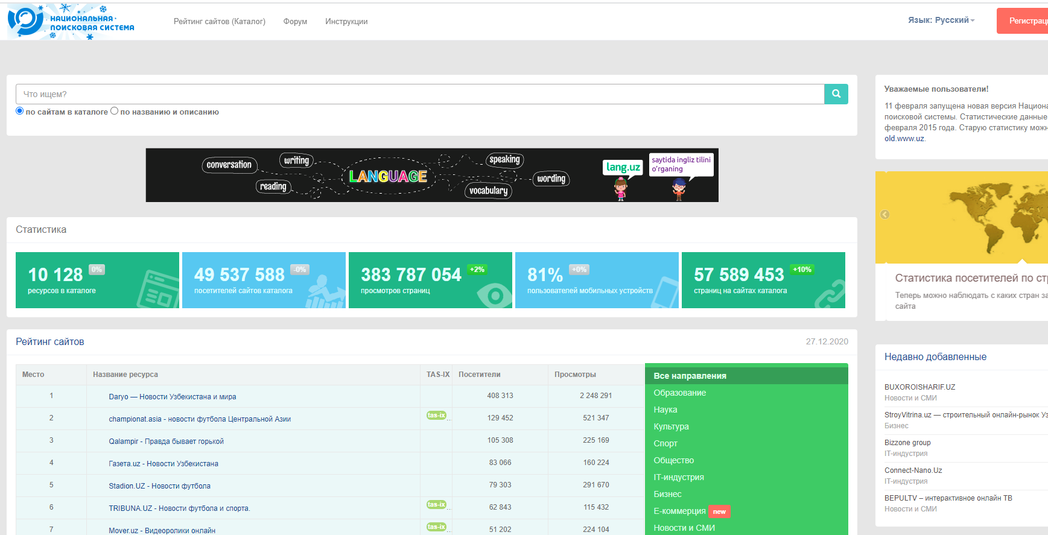Click previous arrow on map slider
This screenshot has height=535, width=1048.
[884, 215]
